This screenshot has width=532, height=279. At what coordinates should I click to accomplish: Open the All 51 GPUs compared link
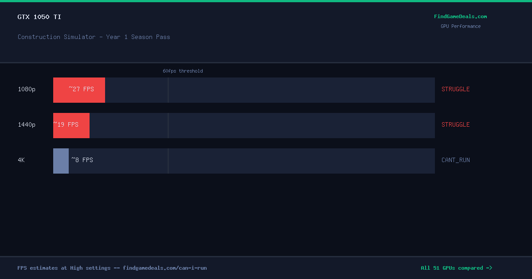(x=456, y=268)
